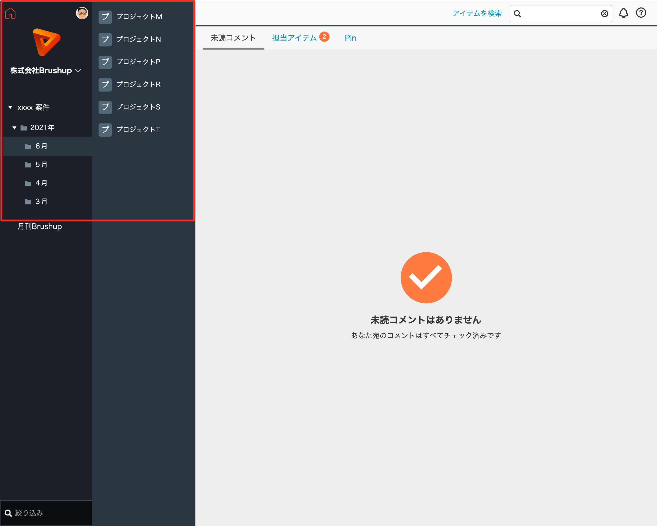Open the help question mark icon
This screenshot has height=526, width=657.
(x=641, y=13)
